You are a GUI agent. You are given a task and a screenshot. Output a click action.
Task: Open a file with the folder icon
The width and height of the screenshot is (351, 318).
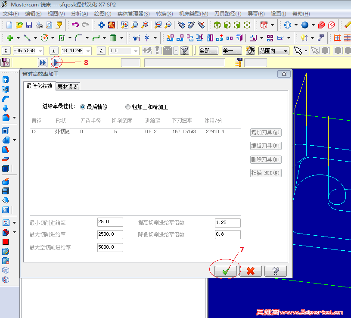(x=19, y=25)
